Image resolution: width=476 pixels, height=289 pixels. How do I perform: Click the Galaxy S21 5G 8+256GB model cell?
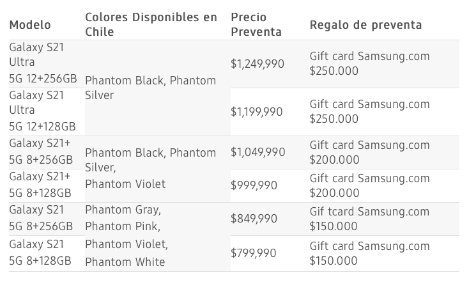41,219
